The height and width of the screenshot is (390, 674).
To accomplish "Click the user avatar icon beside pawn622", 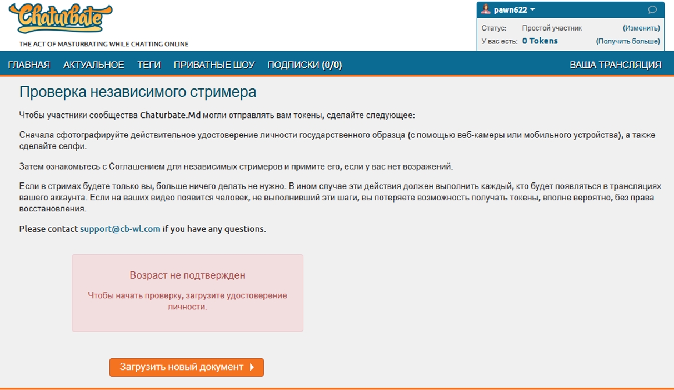I will (x=486, y=9).
